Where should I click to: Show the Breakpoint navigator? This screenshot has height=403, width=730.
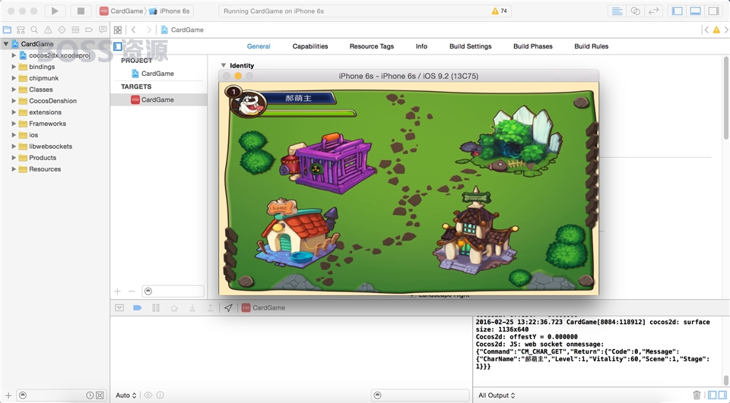tap(89, 30)
